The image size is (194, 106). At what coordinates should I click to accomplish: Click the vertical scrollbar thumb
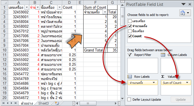click(122, 17)
